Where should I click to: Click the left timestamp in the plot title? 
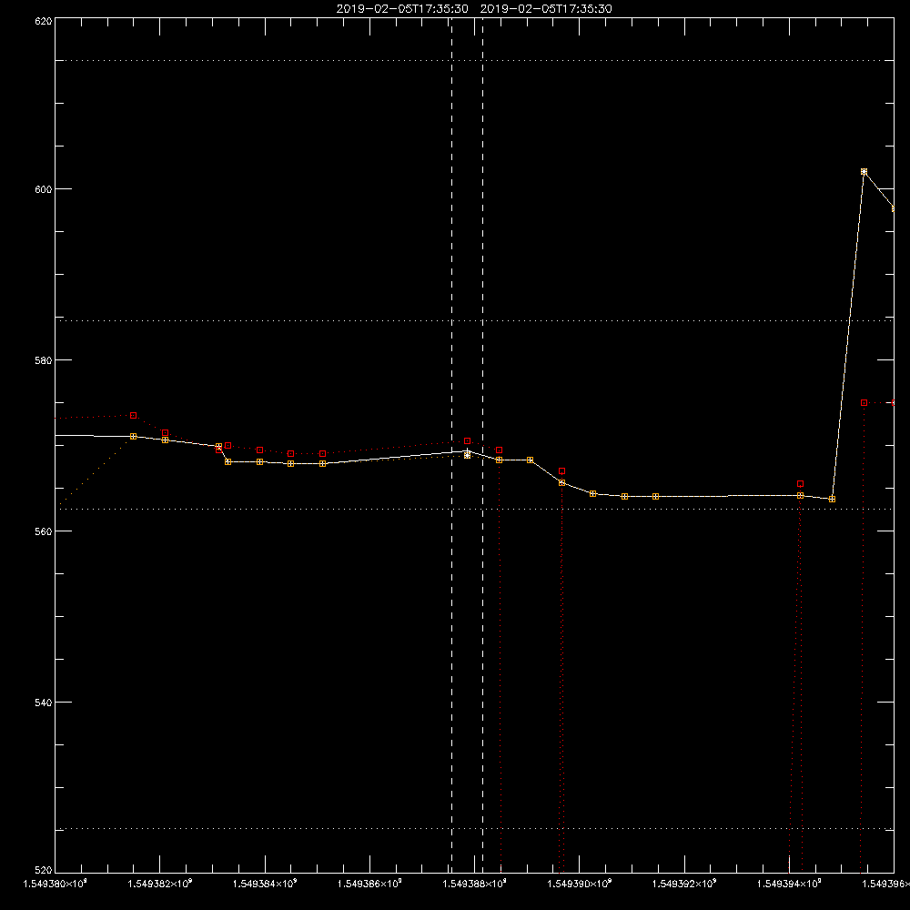[x=402, y=9]
